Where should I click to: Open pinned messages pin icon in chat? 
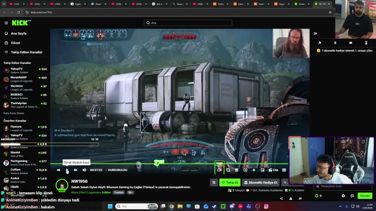(320, 43)
